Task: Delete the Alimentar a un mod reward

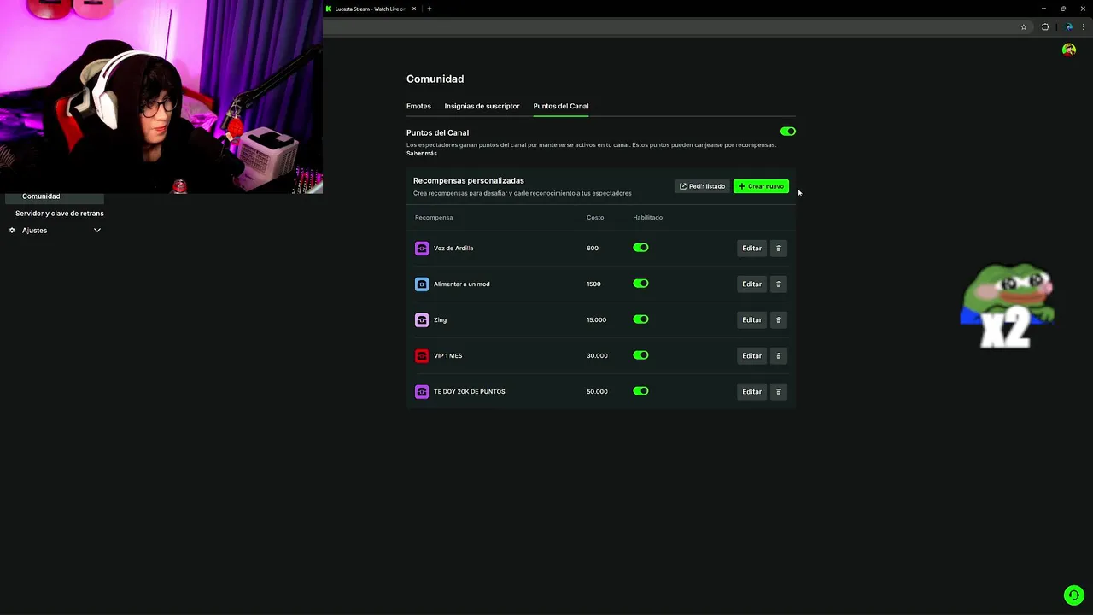Action: point(778,284)
